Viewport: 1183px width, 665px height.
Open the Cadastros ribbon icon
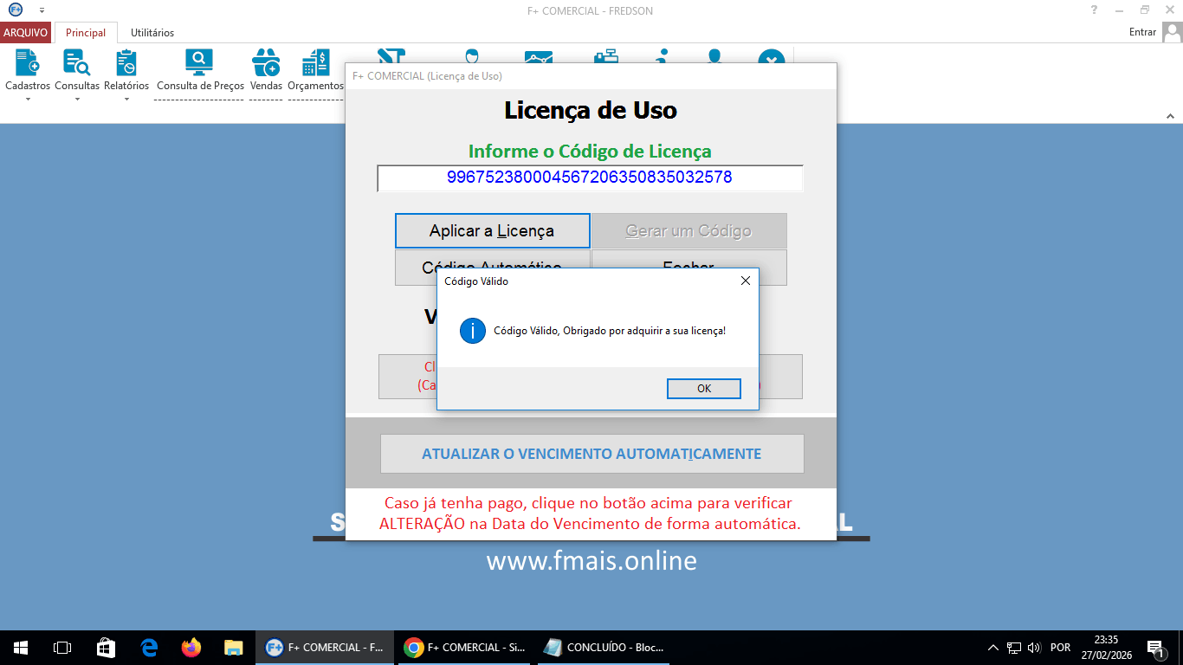pyautogui.click(x=26, y=62)
